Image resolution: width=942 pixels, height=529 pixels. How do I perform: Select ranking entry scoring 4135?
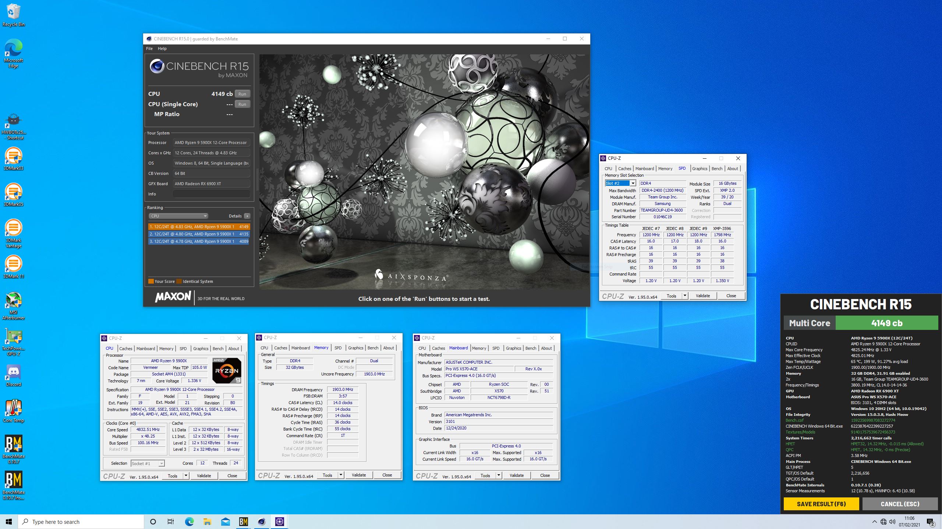pos(199,234)
